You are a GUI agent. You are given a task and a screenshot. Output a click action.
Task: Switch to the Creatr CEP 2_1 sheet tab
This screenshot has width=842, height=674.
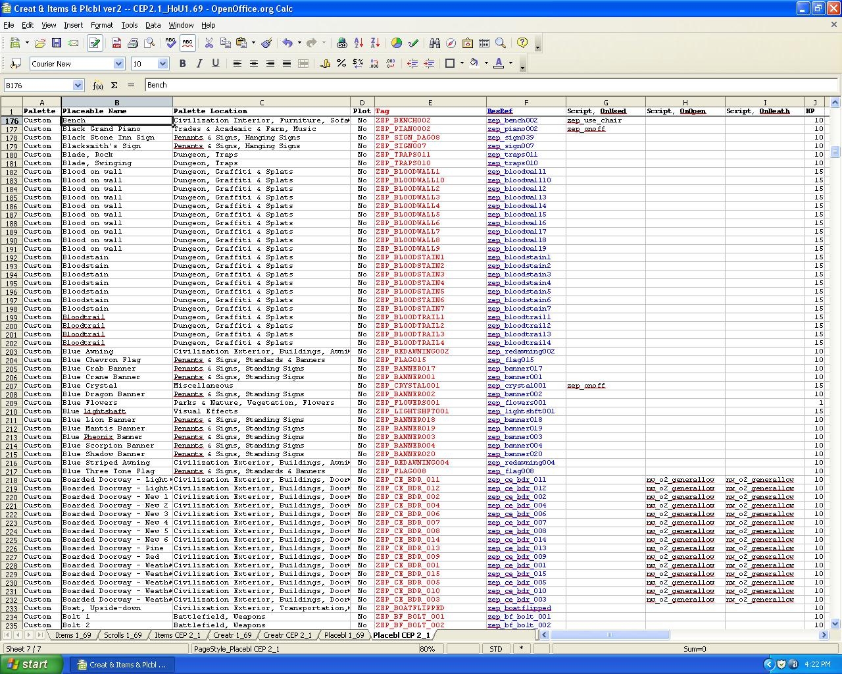[287, 635]
